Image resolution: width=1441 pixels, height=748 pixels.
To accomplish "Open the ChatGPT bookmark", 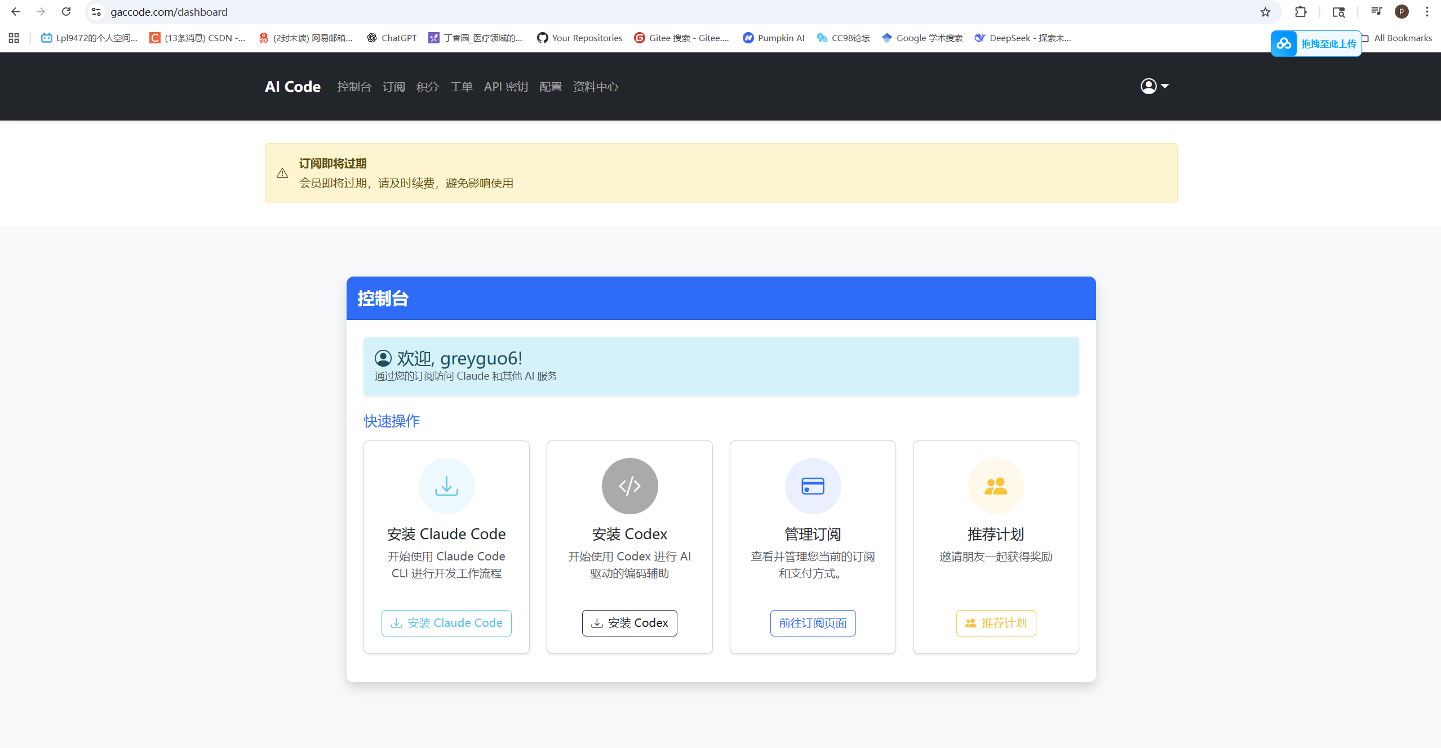I will point(392,38).
